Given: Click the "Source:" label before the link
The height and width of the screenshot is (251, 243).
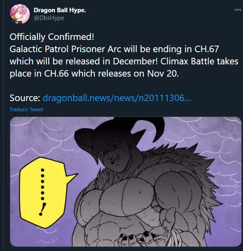Looking at the screenshot, I should [25, 98].
